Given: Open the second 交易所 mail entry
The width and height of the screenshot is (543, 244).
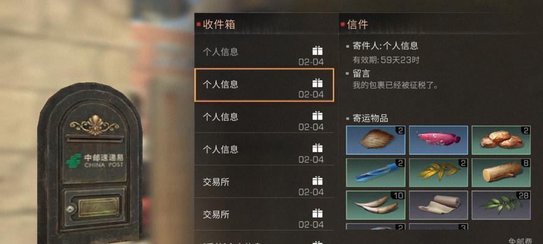Looking at the screenshot, I should click(264, 214).
